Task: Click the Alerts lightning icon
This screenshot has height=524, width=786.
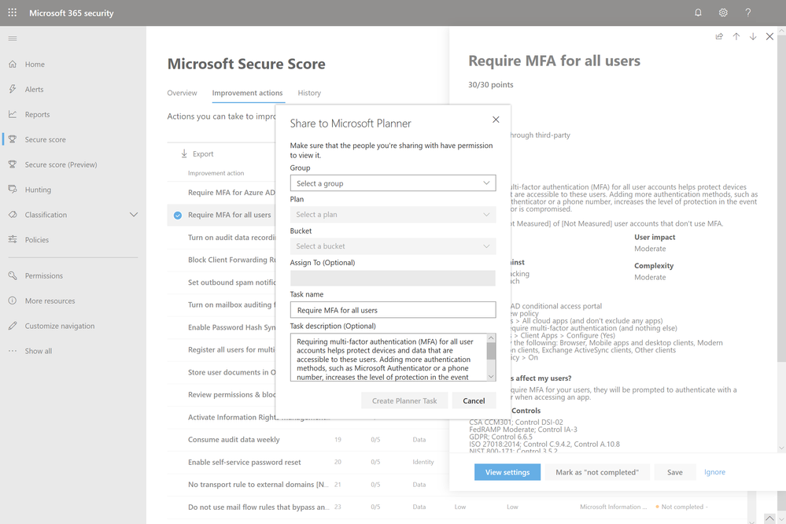Action: (13, 89)
